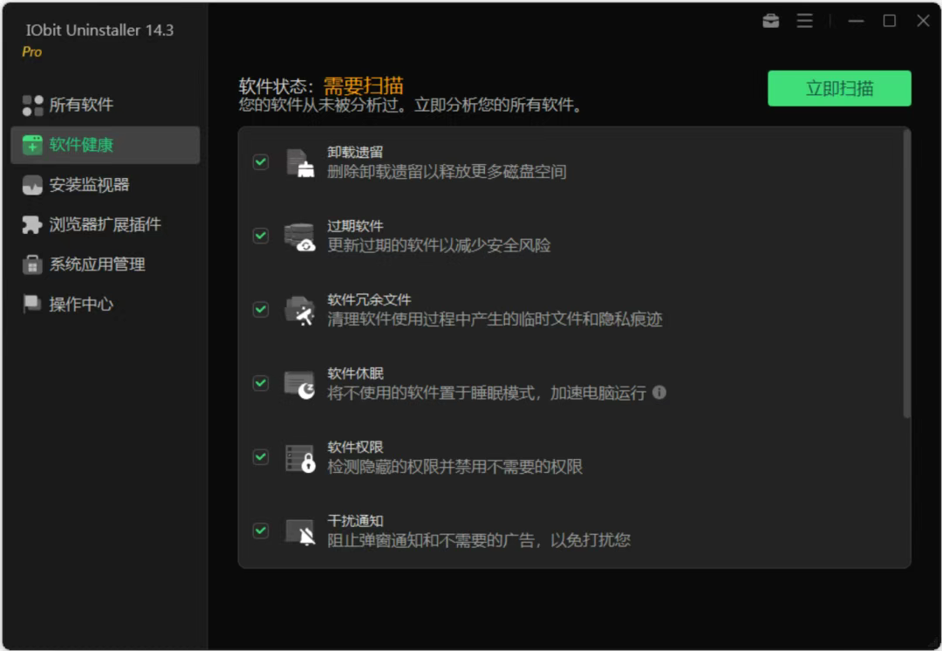Screen dimensions: 942x651
Task: Click the 卸载遗留 broom file icon
Action: [x=300, y=163]
